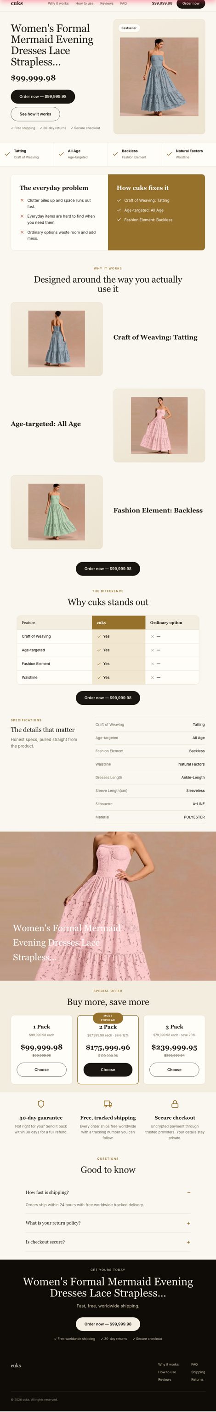Expand the Is checkout secure question
This screenshot has height=1412, width=216.
(108, 1242)
